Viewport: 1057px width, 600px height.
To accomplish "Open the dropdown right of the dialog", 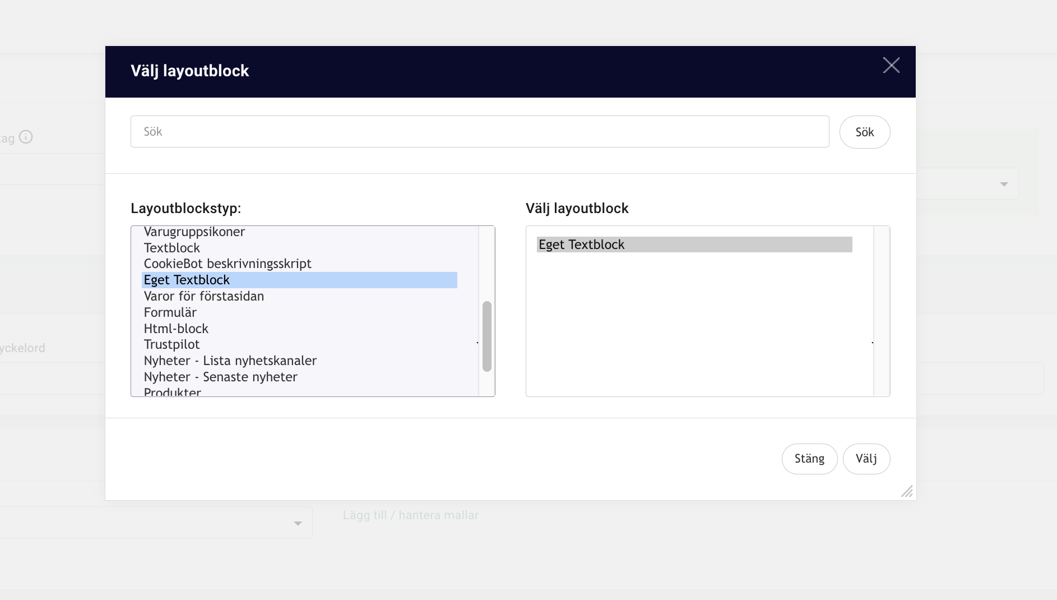I will 967,184.
